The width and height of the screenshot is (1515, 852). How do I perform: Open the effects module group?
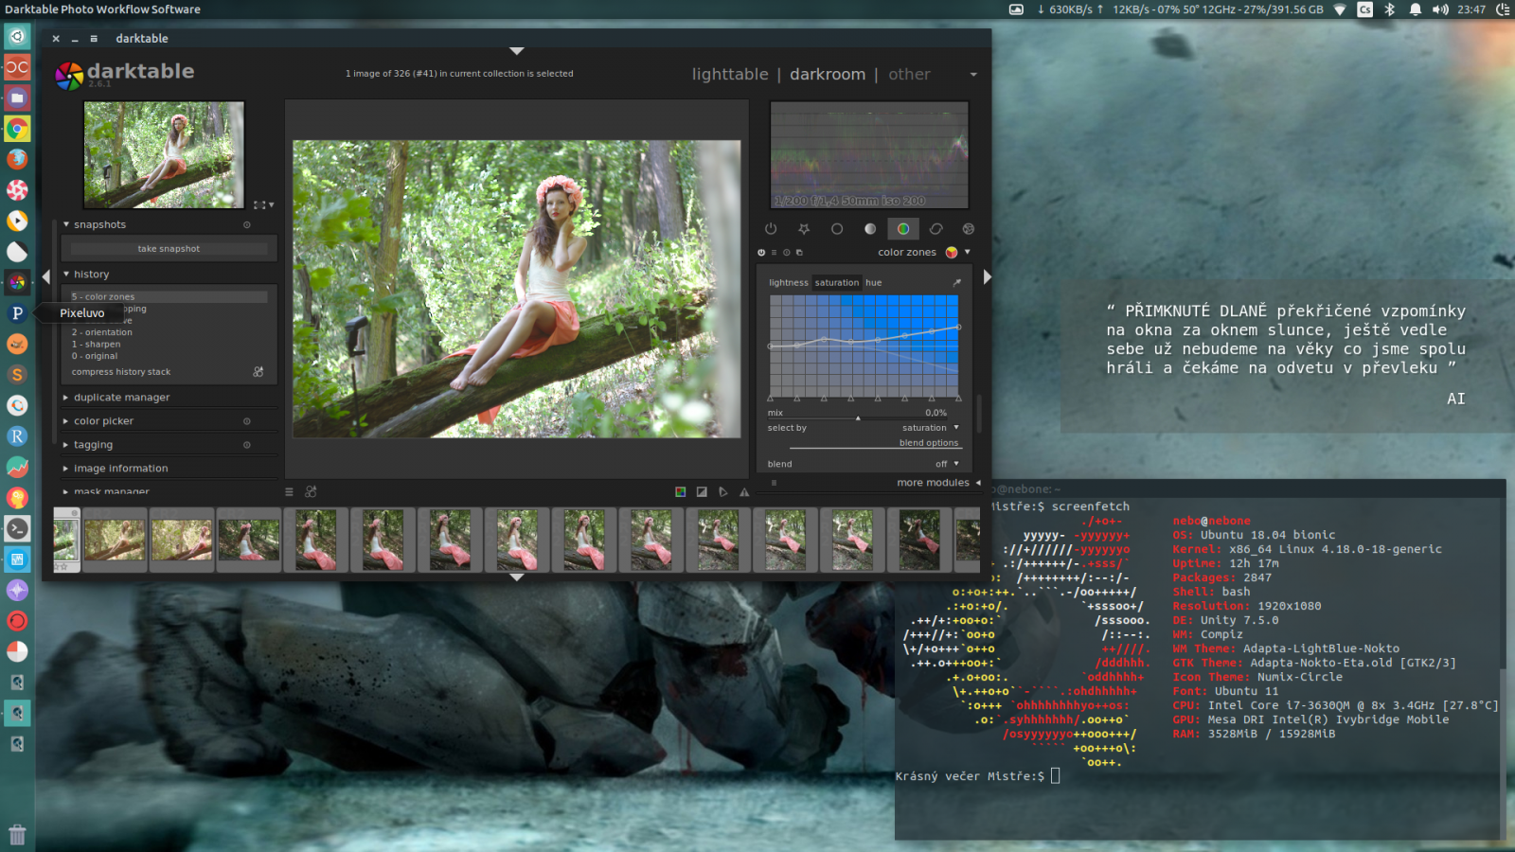[968, 228]
